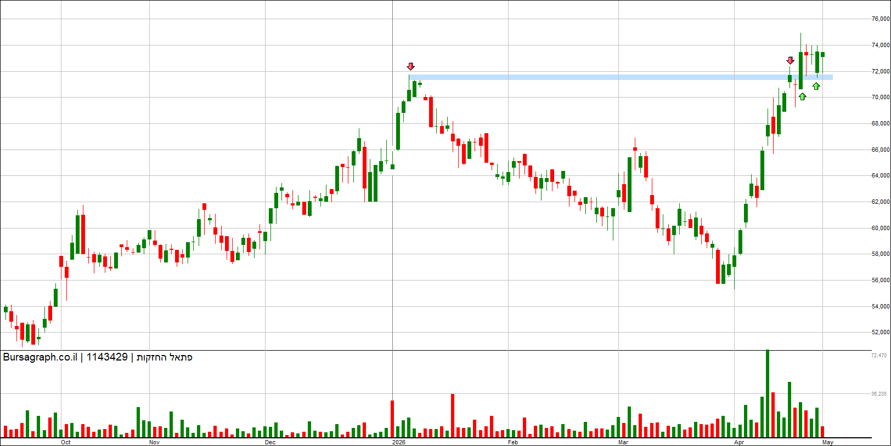Click the Nov label on the time axis
The image size is (891, 446).
[154, 442]
